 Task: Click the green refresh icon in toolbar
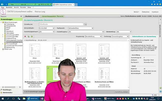[32, 36]
